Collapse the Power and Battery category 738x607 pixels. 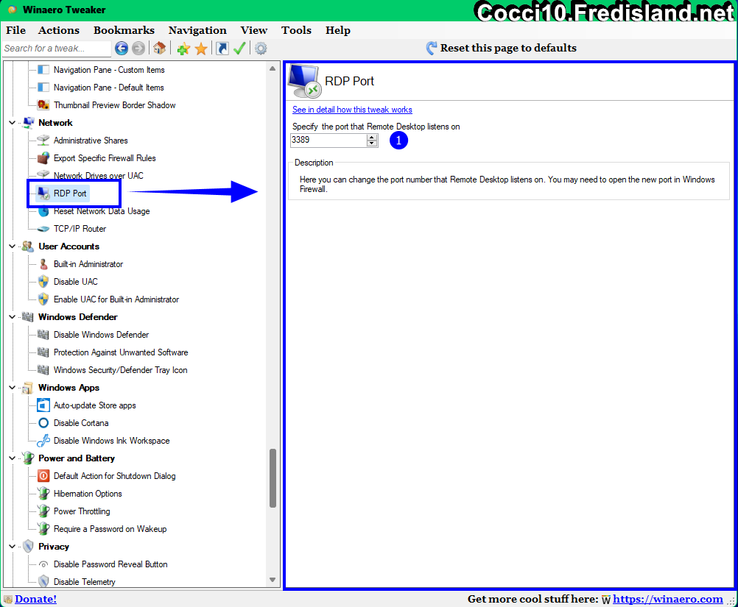coord(12,458)
